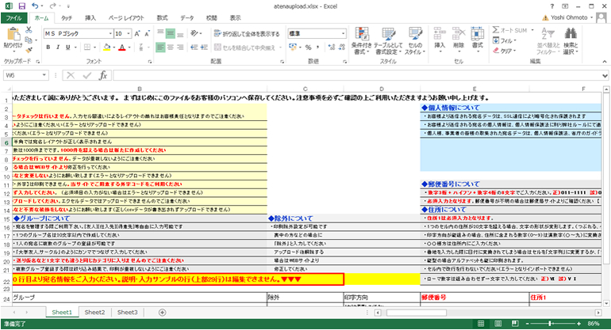Click the Cut scissors icon
Image resolution: width=611 pixels, height=330 pixels.
point(30,28)
